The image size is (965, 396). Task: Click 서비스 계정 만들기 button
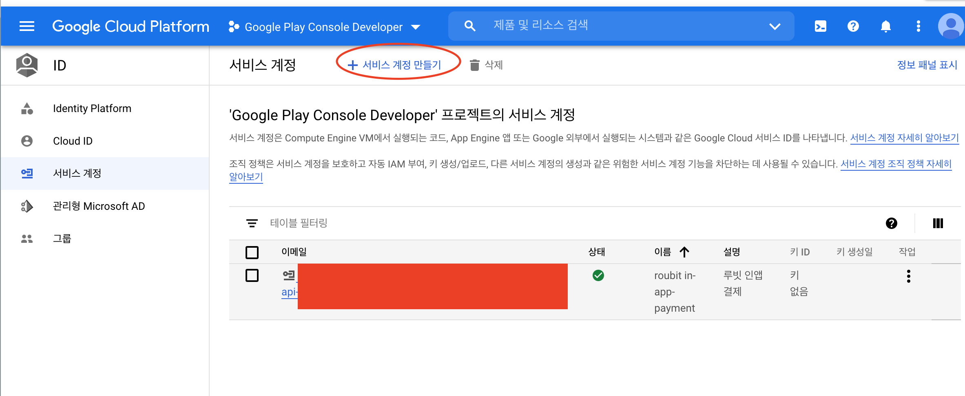tap(394, 65)
